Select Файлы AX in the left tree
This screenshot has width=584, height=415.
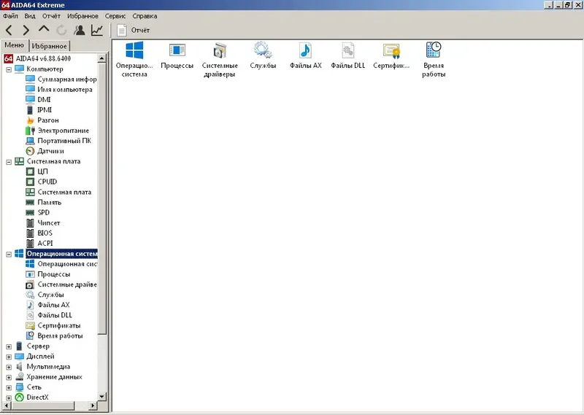(47, 305)
